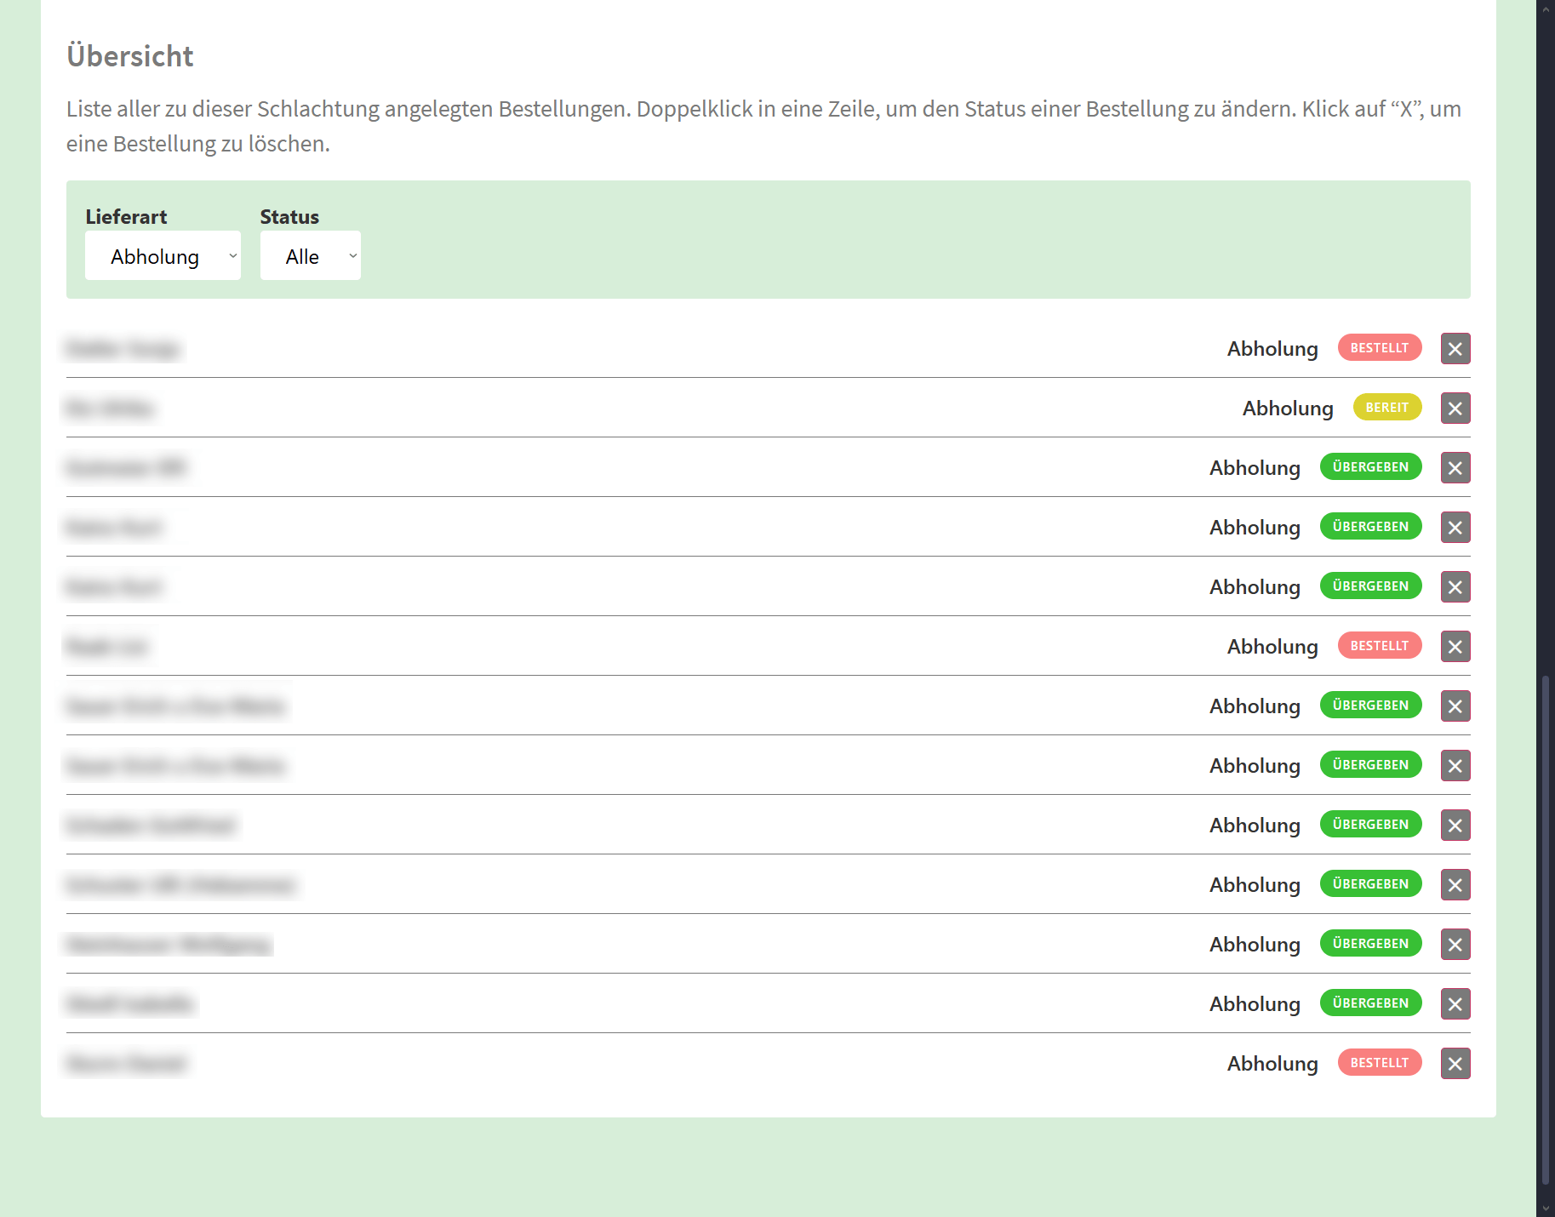This screenshot has width=1555, height=1217.
Task: Click the first green ÜBERGEBEN badge
Action: click(x=1370, y=467)
